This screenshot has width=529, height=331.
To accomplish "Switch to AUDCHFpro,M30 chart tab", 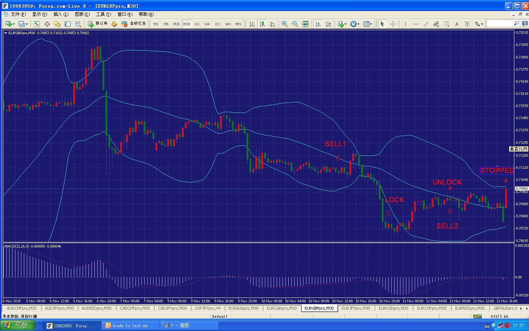I will [x=22, y=309].
